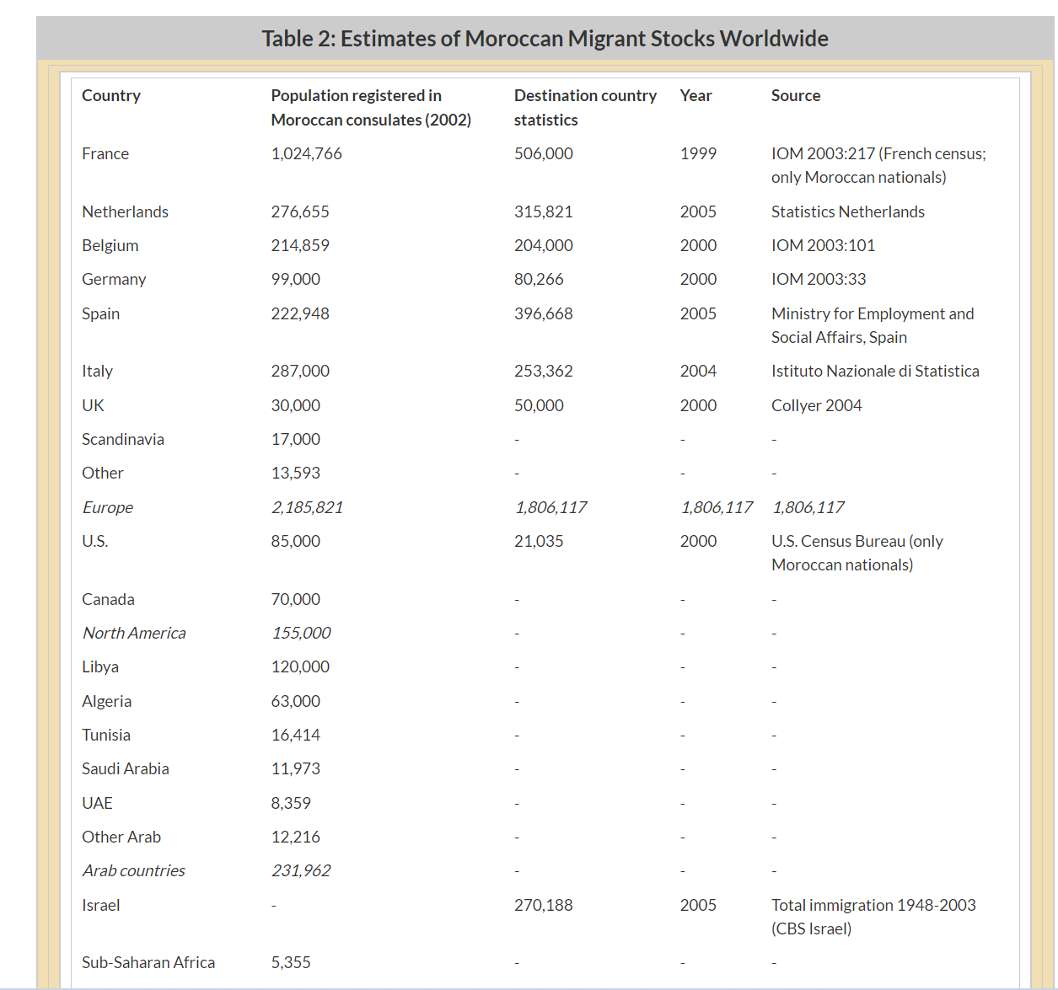Click the year 1999
This screenshot has height=990, width=1058.
(x=698, y=153)
